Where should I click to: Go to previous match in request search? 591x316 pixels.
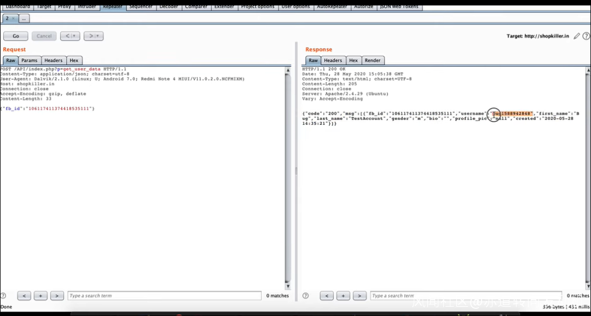click(x=24, y=296)
